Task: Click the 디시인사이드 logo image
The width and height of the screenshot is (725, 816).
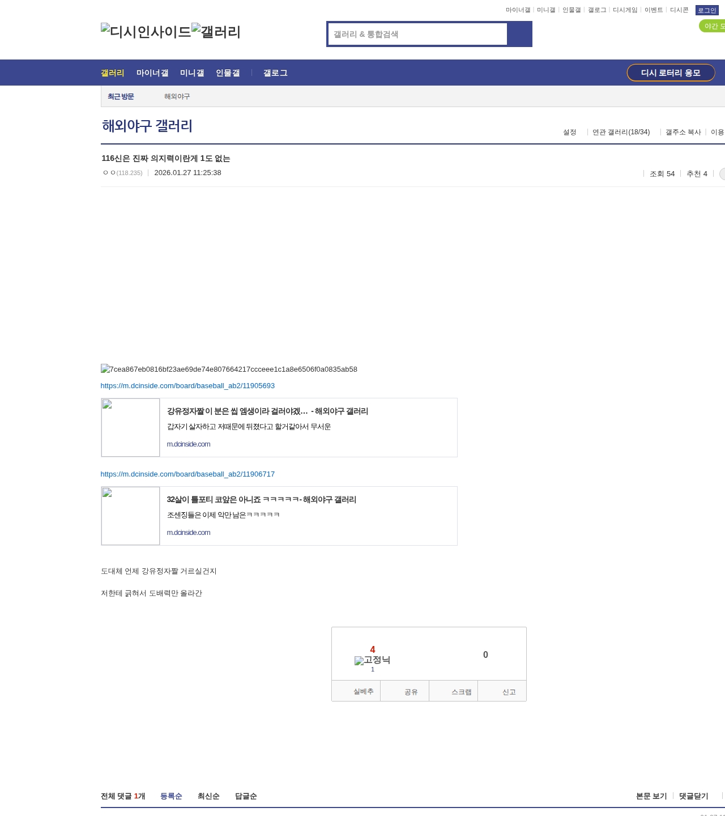Action: pyautogui.click(x=146, y=32)
